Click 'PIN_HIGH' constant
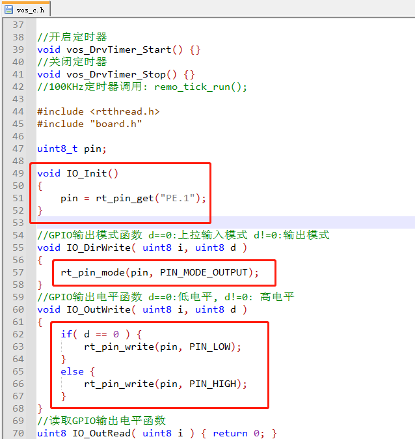The height and width of the screenshot is (439, 415). click(x=213, y=384)
